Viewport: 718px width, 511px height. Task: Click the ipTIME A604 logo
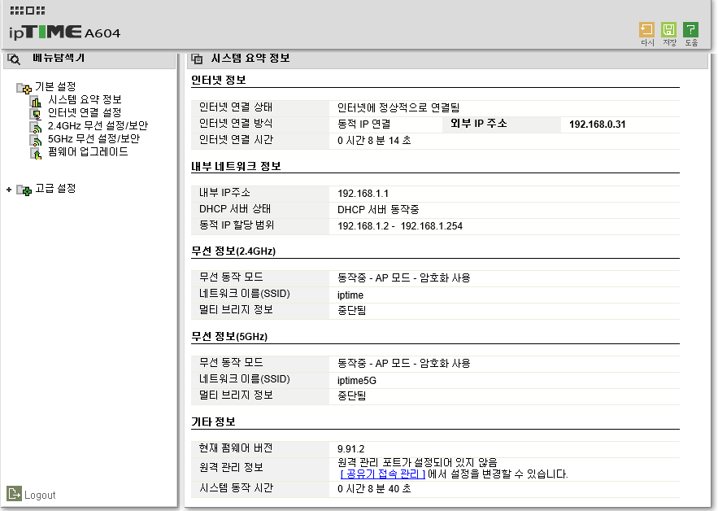click(64, 32)
